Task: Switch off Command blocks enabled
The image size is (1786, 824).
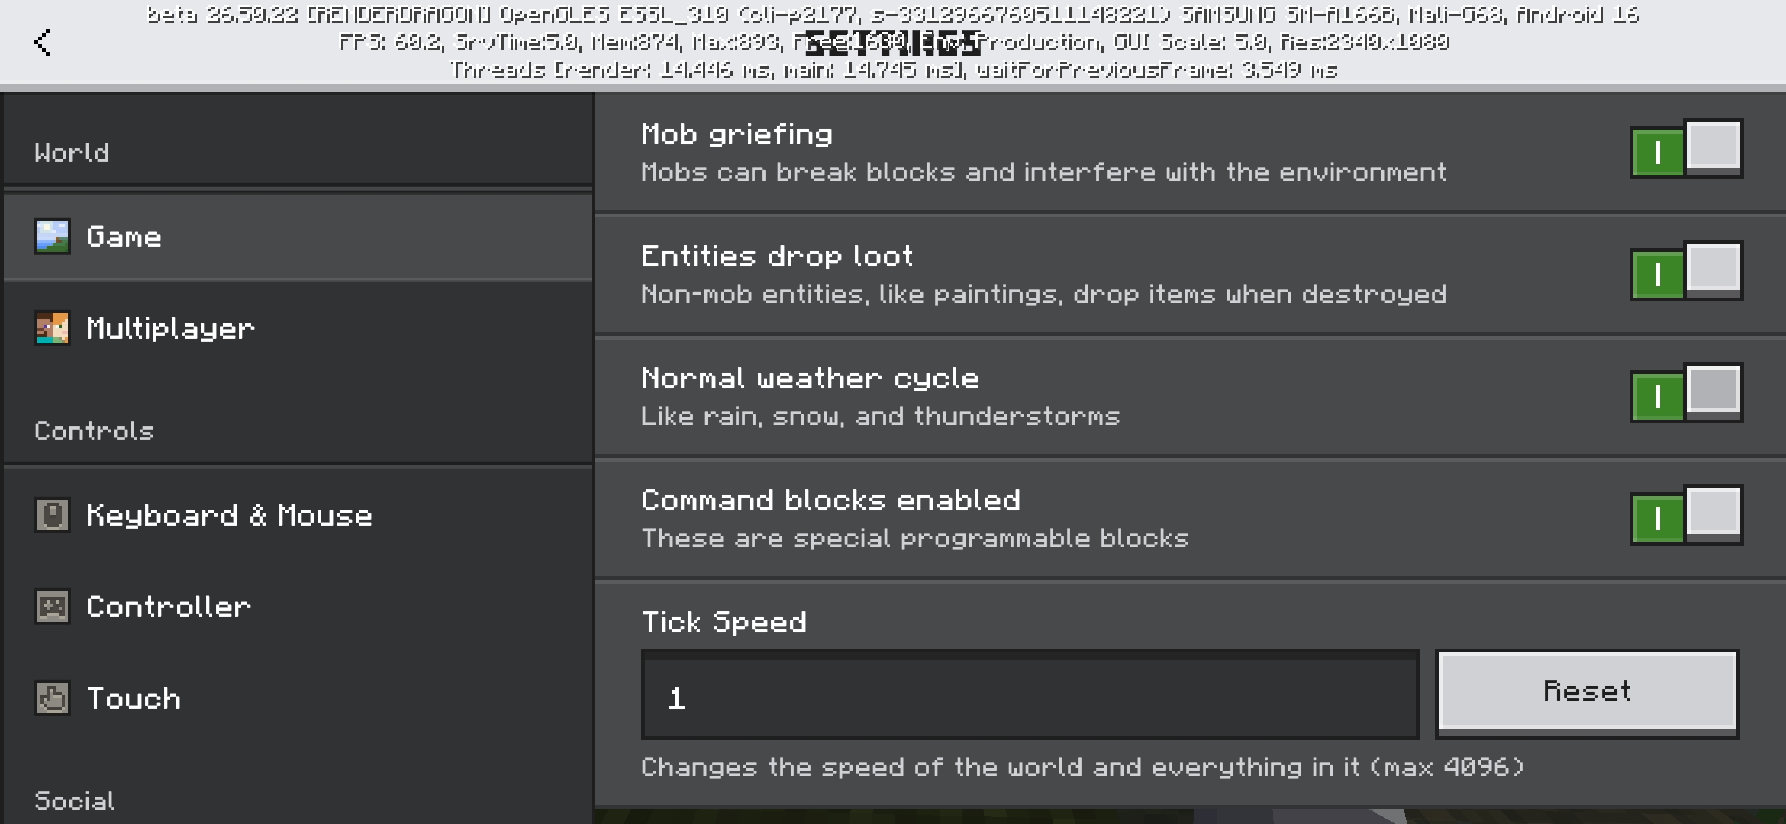Action: click(1686, 516)
